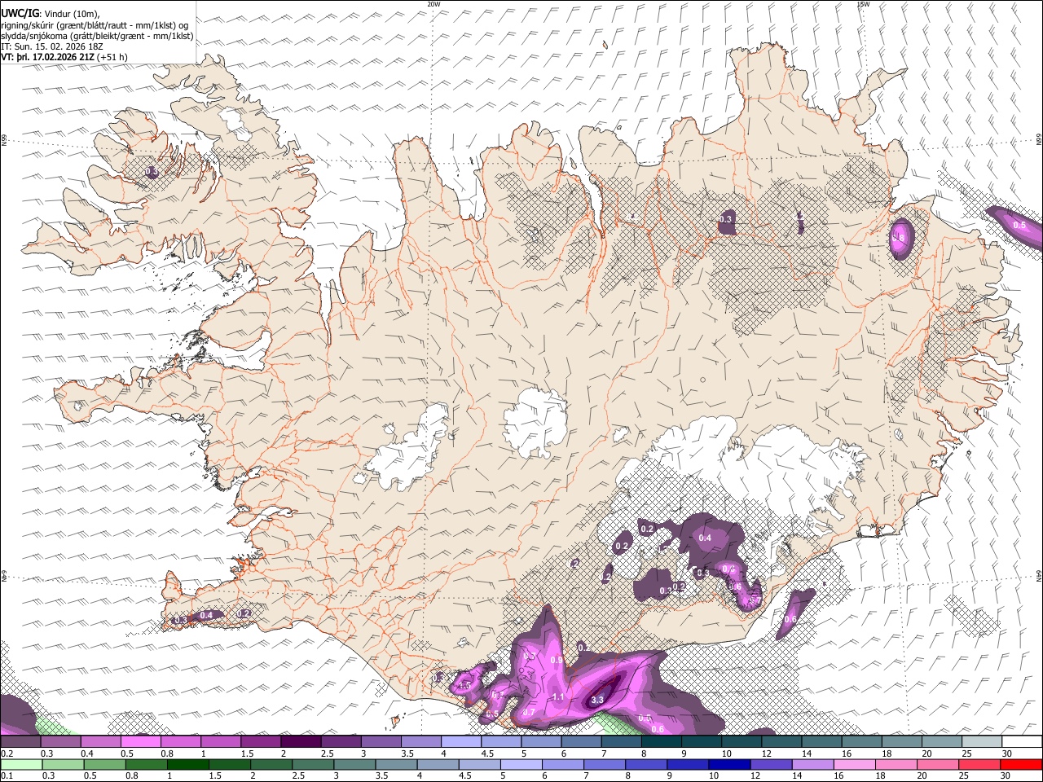Pick lower scale pale green swatch at 0.1
This screenshot has width=1043, height=782.
pyautogui.click(x=20, y=764)
